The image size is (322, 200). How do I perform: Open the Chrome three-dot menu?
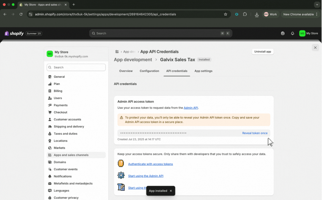[317, 14]
